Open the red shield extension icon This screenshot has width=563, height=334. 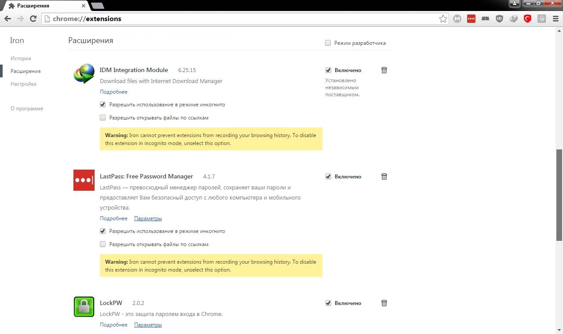coord(527,18)
